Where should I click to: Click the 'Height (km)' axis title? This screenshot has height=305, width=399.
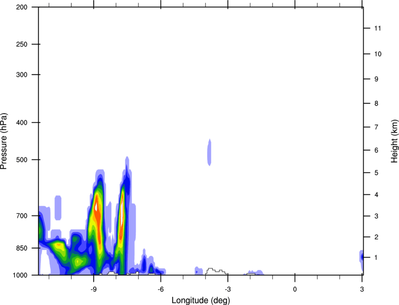coord(394,141)
